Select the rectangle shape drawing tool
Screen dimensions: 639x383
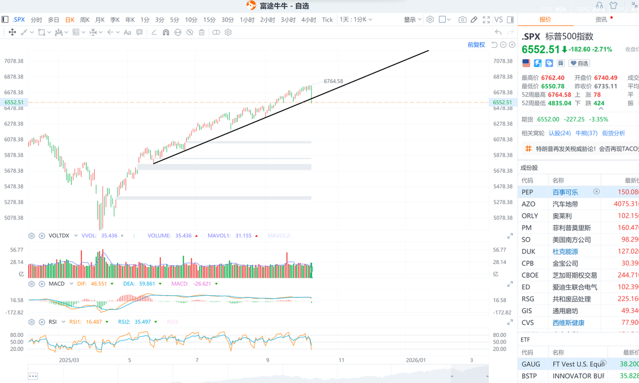pyautogui.click(x=42, y=32)
